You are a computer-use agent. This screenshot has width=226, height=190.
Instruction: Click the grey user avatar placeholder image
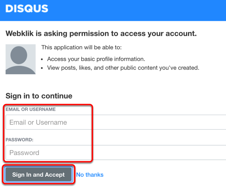20,59
